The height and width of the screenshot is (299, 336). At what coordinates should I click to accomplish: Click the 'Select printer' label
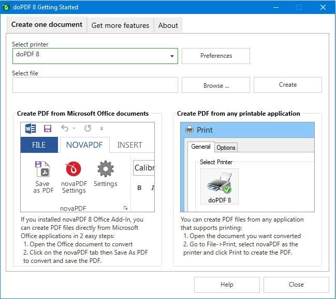point(30,44)
